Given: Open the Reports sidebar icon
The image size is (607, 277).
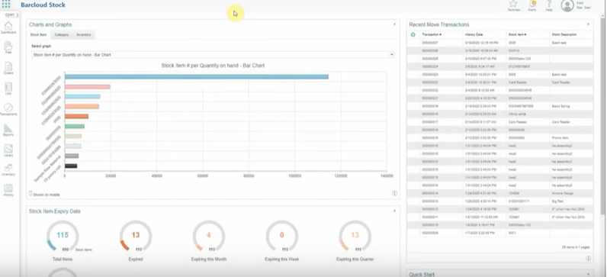Looking at the screenshot, I should (8, 130).
